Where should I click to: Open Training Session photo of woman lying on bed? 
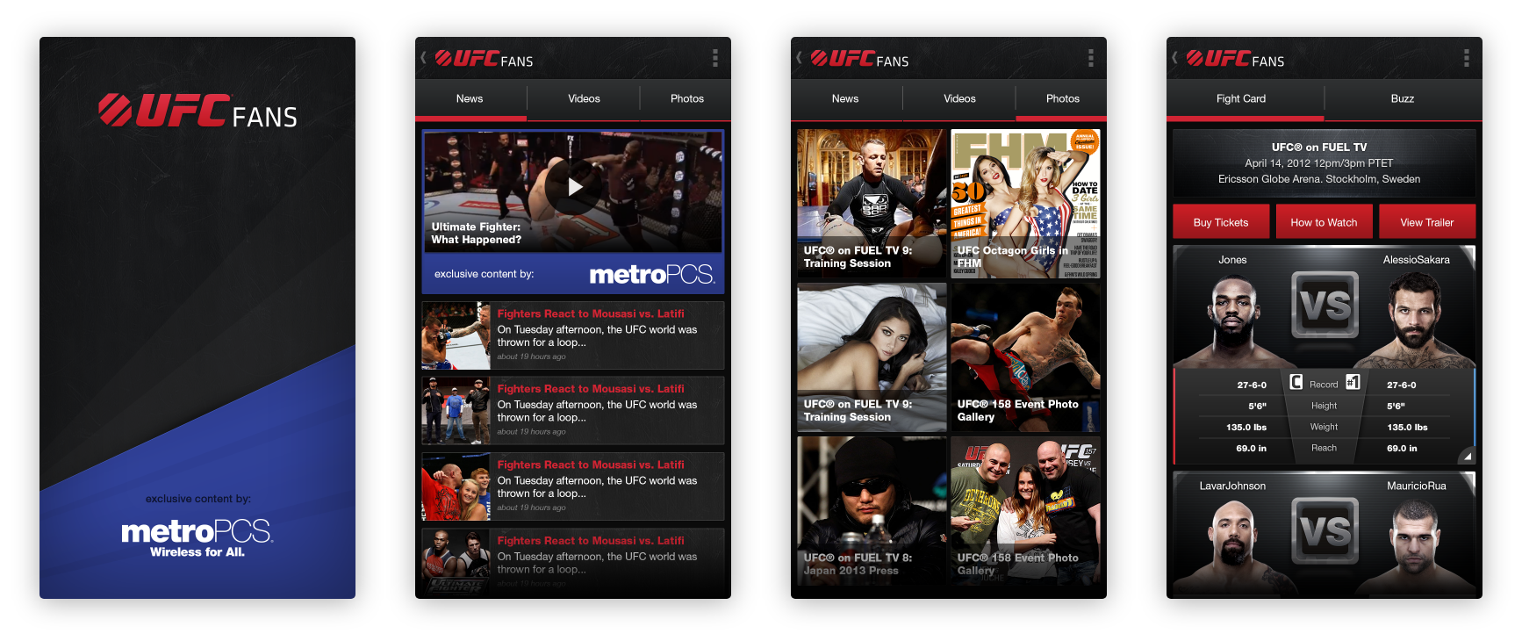pyautogui.click(x=872, y=357)
